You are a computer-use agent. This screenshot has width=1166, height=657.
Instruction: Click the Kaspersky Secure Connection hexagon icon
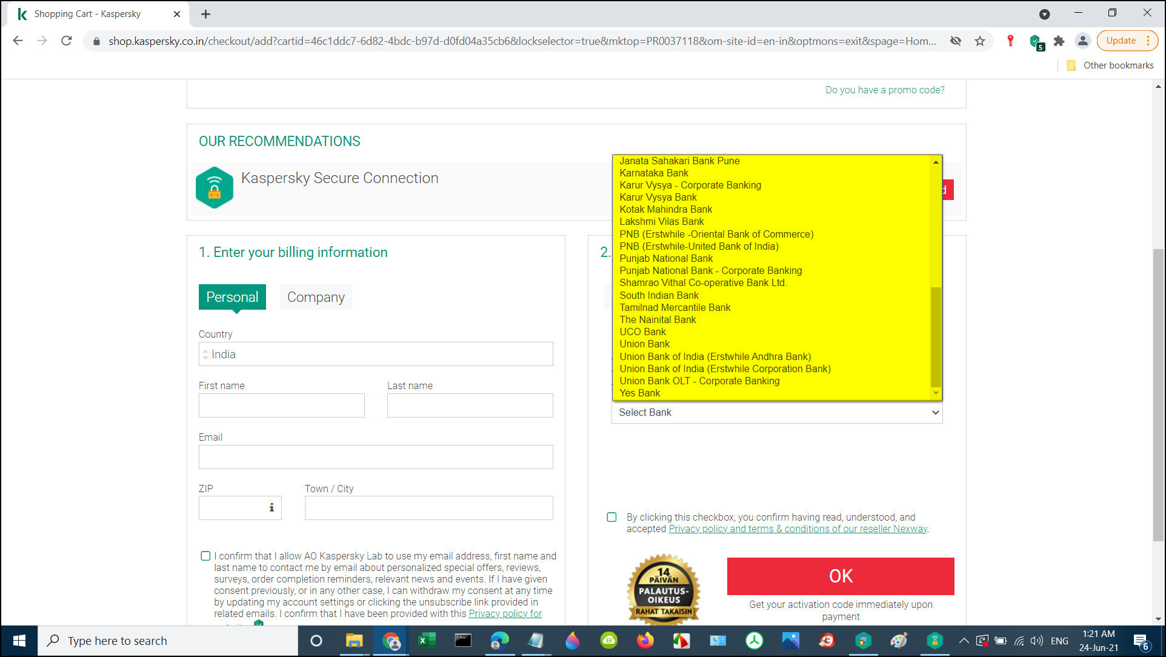[214, 187]
